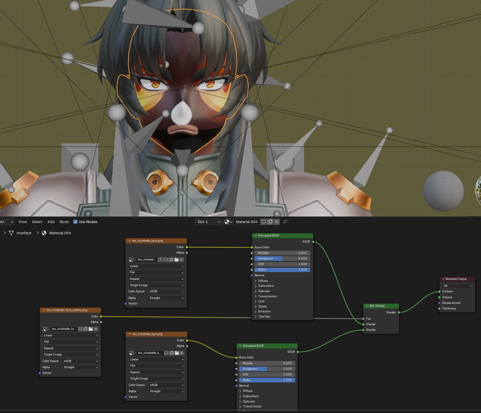Open image folder in face_outline node
The width and height of the screenshot is (481, 413).
click(x=90, y=329)
